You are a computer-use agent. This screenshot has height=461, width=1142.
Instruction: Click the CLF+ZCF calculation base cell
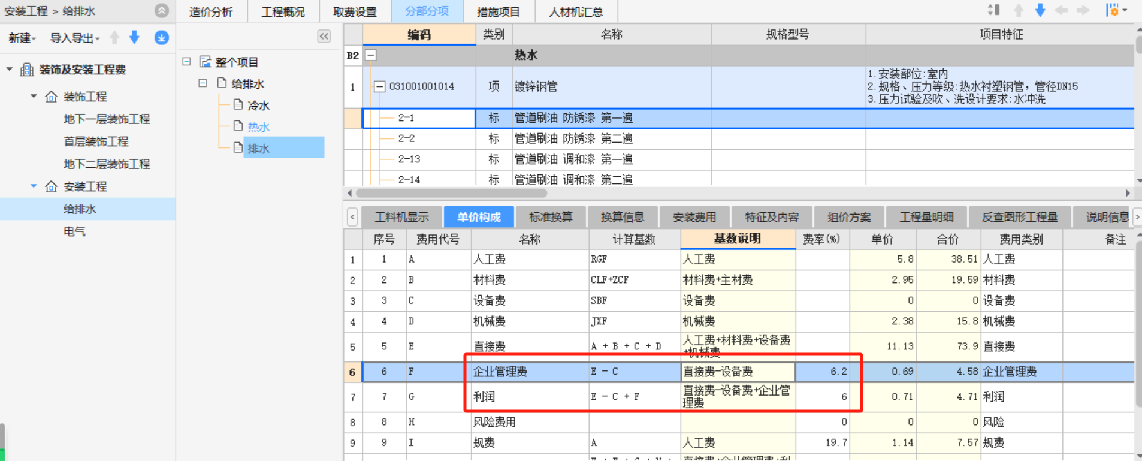tap(635, 280)
